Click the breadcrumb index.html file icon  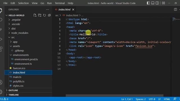coord(64,15)
